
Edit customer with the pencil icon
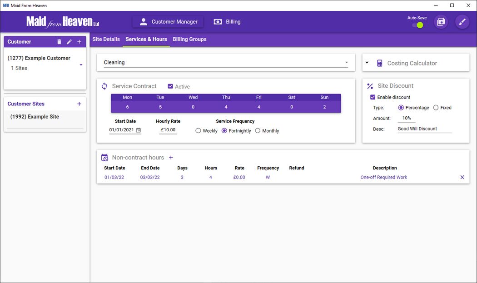(69, 42)
